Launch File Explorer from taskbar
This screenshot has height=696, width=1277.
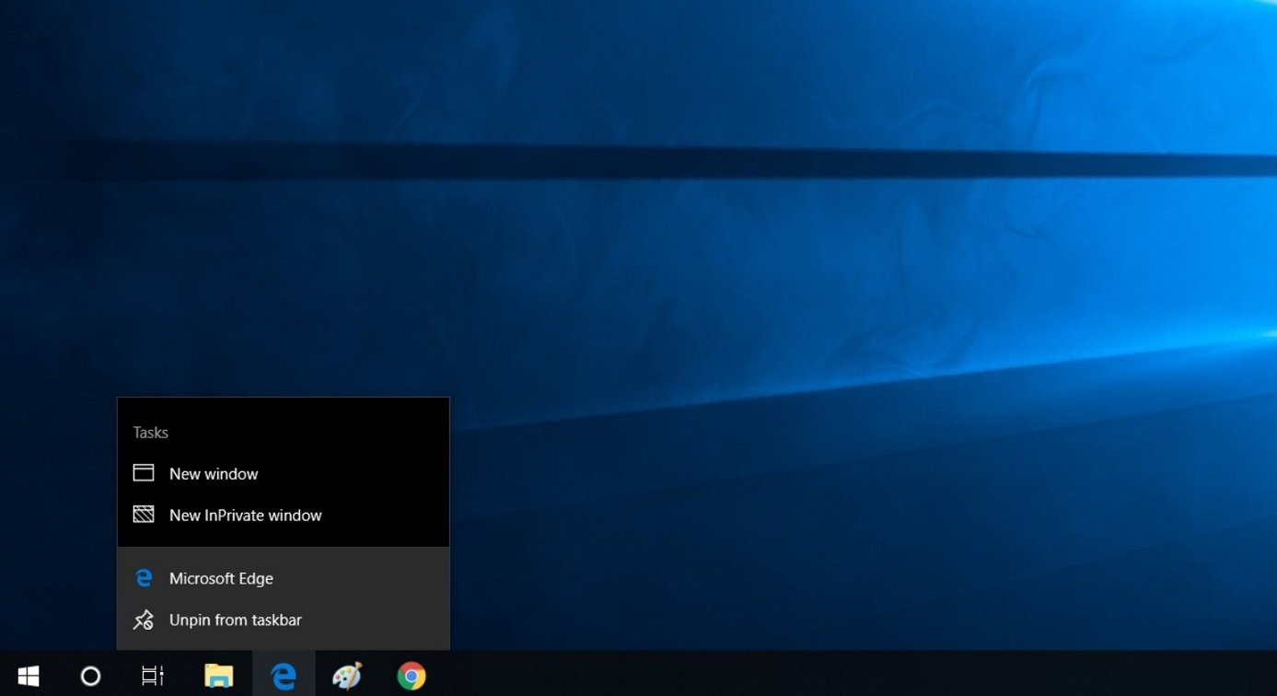click(219, 676)
